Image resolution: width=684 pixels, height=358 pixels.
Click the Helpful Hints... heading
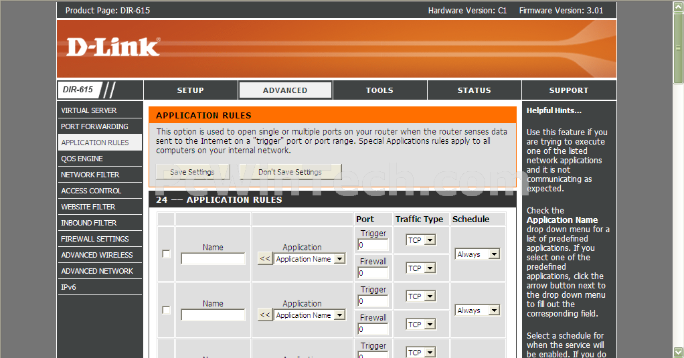[x=554, y=111]
